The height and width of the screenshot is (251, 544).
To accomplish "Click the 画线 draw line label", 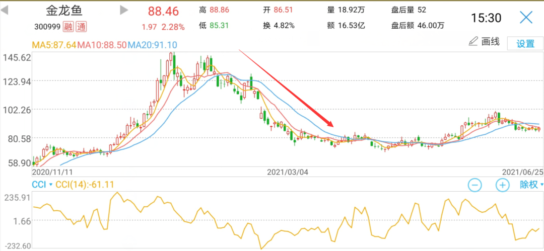I will coord(491,42).
